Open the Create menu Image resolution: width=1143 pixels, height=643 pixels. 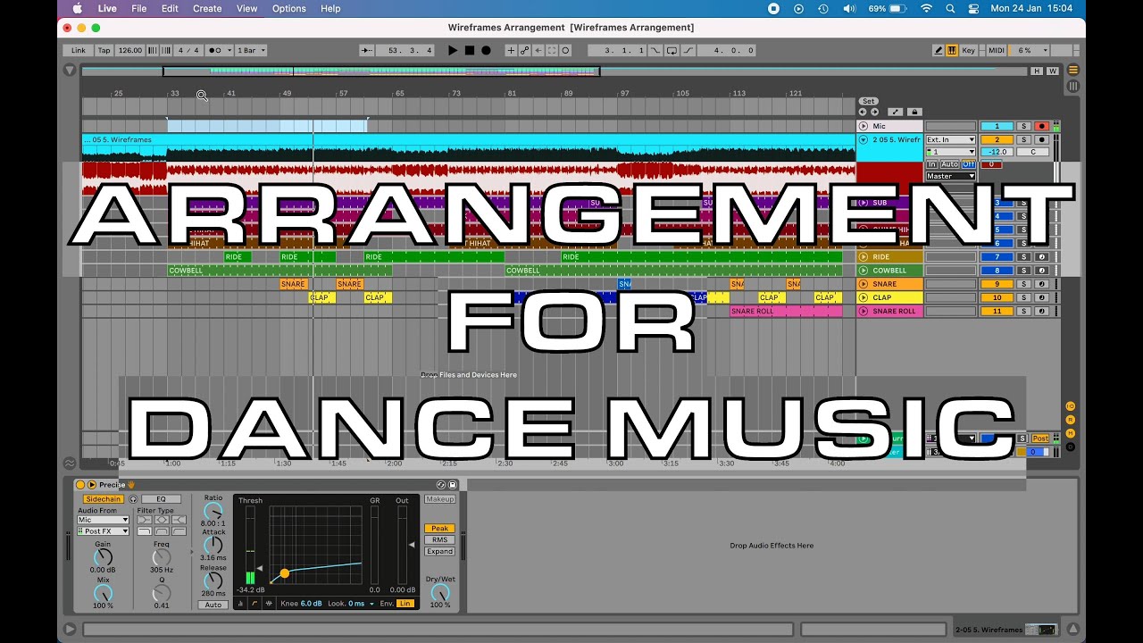[x=207, y=9]
